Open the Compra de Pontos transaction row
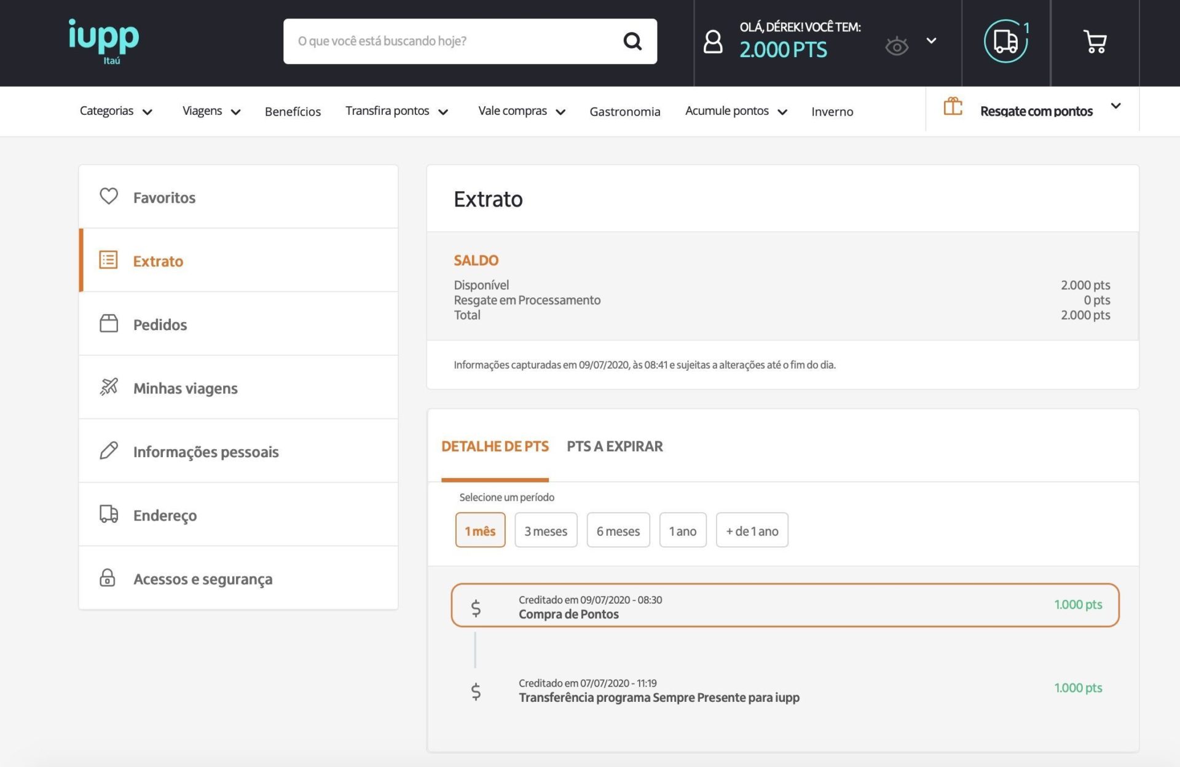Screen dimensions: 1180x767 point(785,605)
